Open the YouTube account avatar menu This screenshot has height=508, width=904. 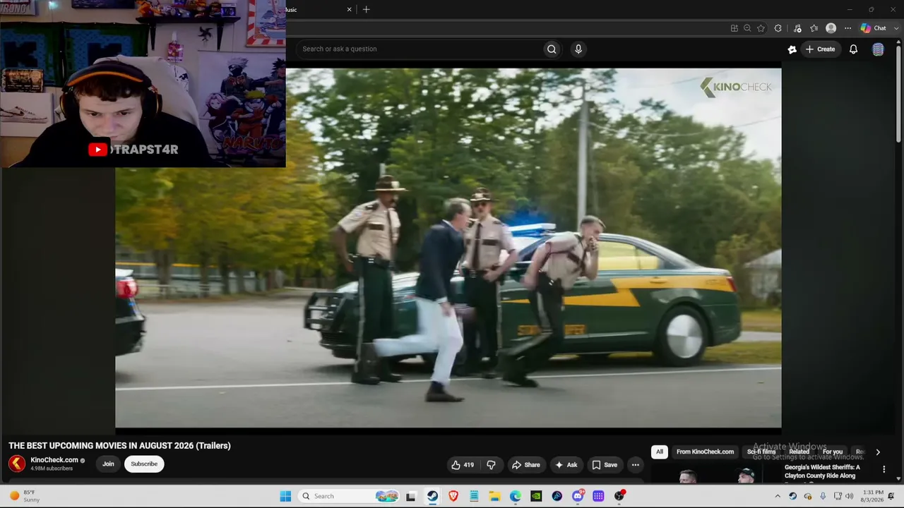878,49
